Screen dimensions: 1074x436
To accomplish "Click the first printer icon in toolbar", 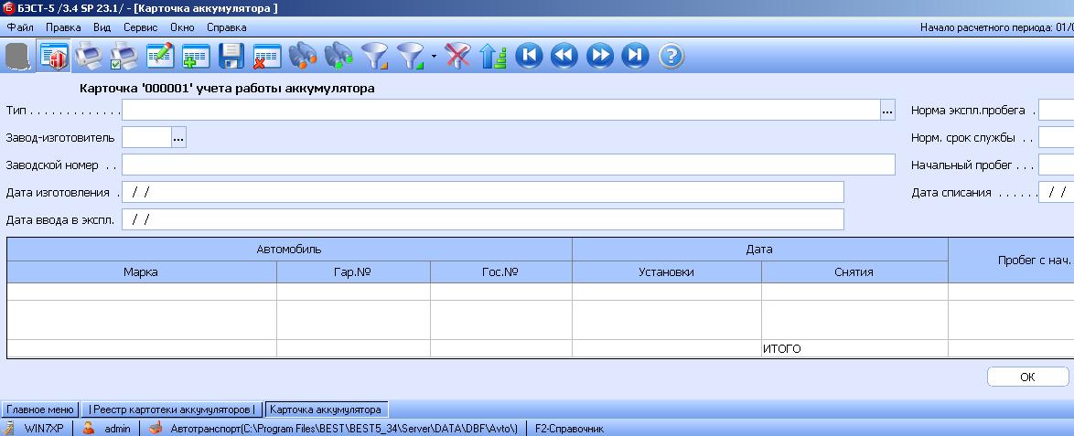I will (x=89, y=57).
